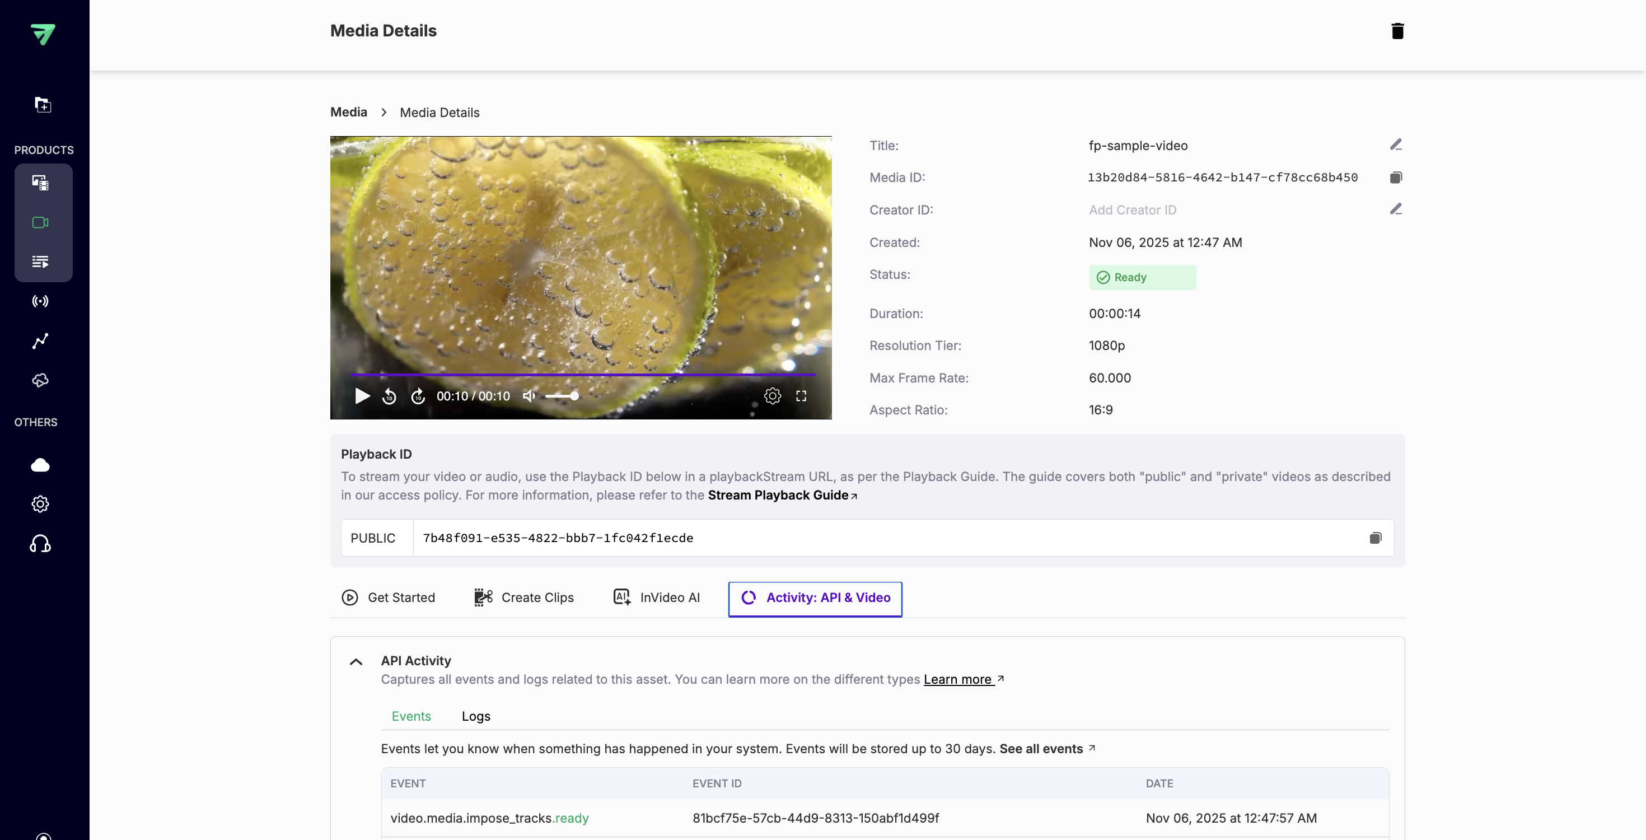Viewport: 1646px width, 840px height.
Task: Open the Analytics section in sidebar
Action: tap(40, 342)
